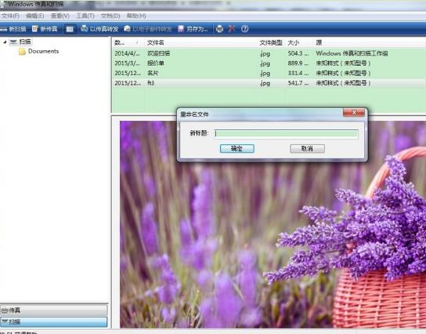Collapse the 扫描 tree node arrow
This screenshot has width=426, height=334.
click(x=5, y=42)
